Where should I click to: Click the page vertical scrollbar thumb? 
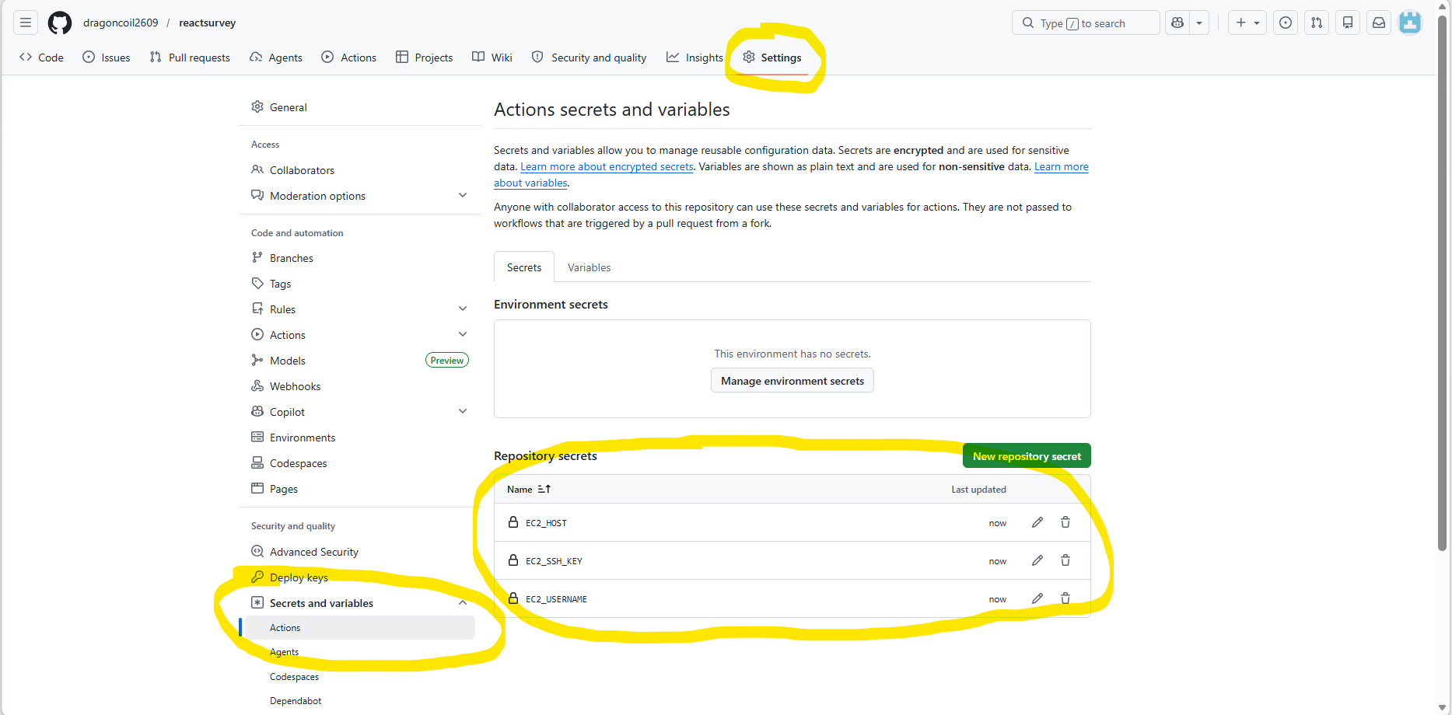pos(1443,284)
